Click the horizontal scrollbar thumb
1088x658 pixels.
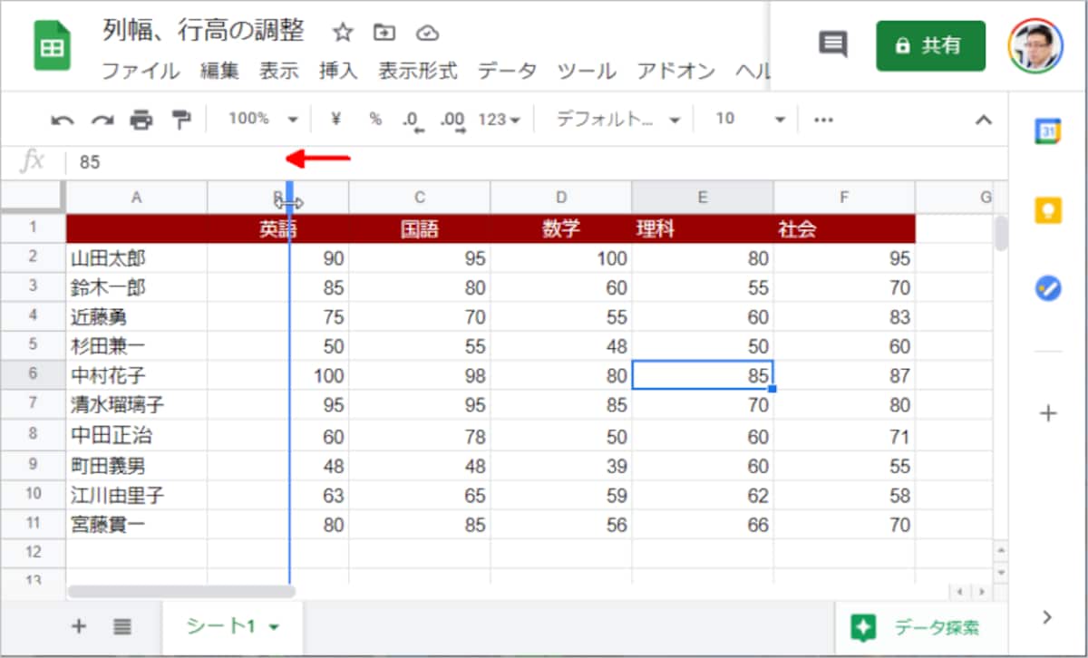pos(181,591)
